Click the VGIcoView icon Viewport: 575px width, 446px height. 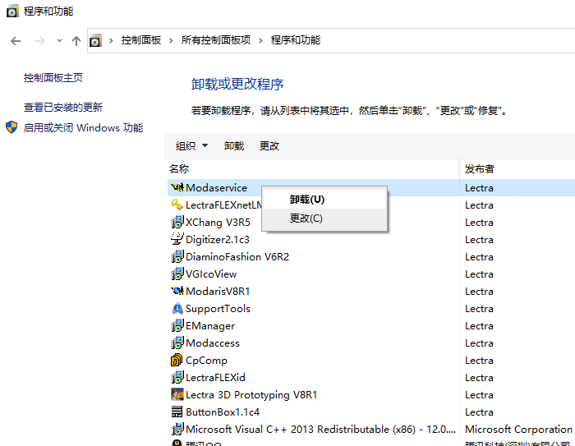[177, 274]
